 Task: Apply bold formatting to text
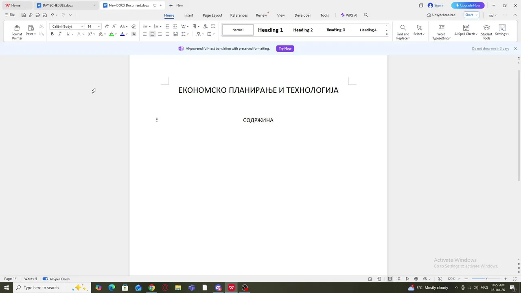click(x=52, y=34)
